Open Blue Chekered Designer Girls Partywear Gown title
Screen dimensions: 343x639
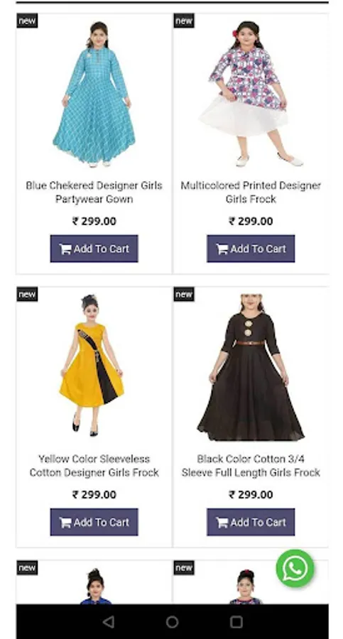coord(94,192)
